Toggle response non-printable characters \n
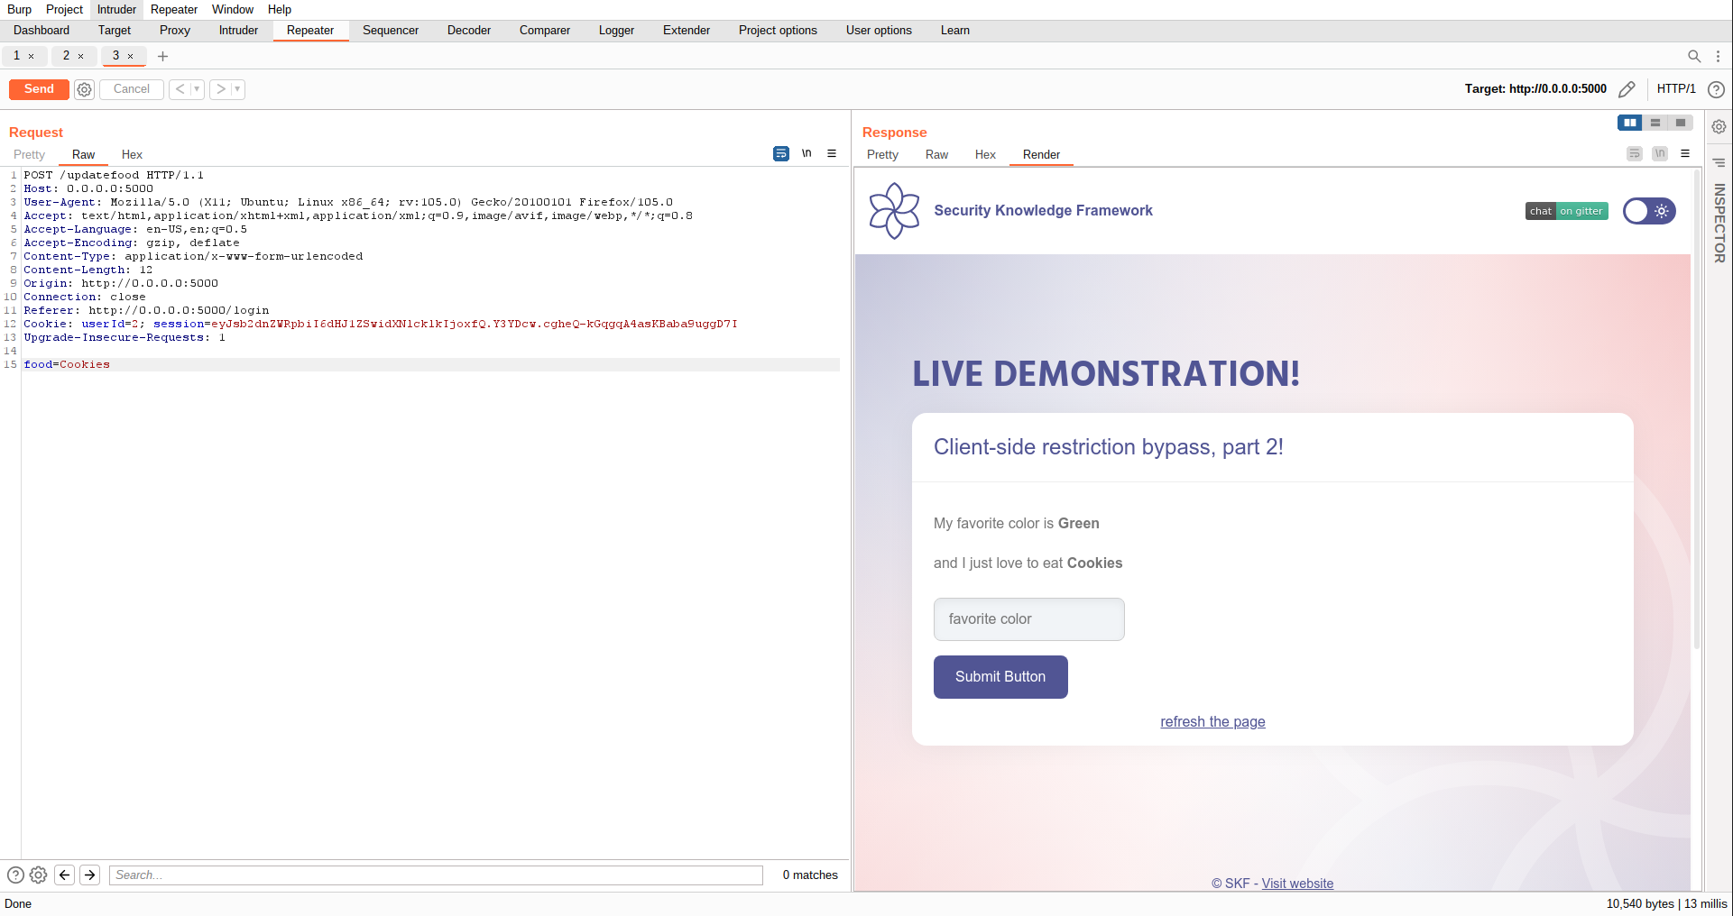The width and height of the screenshot is (1733, 916). [1660, 154]
